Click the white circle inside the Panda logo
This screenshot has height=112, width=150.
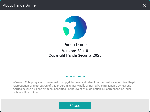tap(73, 24)
